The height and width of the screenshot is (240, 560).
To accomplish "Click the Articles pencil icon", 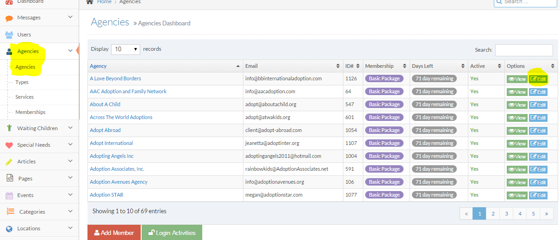I will (x=9, y=162).
